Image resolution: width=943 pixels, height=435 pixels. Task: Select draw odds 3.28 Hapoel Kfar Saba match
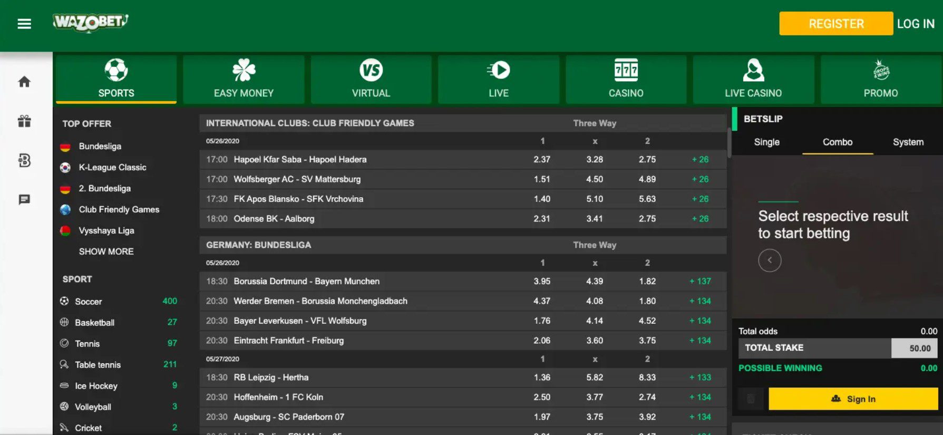point(595,160)
